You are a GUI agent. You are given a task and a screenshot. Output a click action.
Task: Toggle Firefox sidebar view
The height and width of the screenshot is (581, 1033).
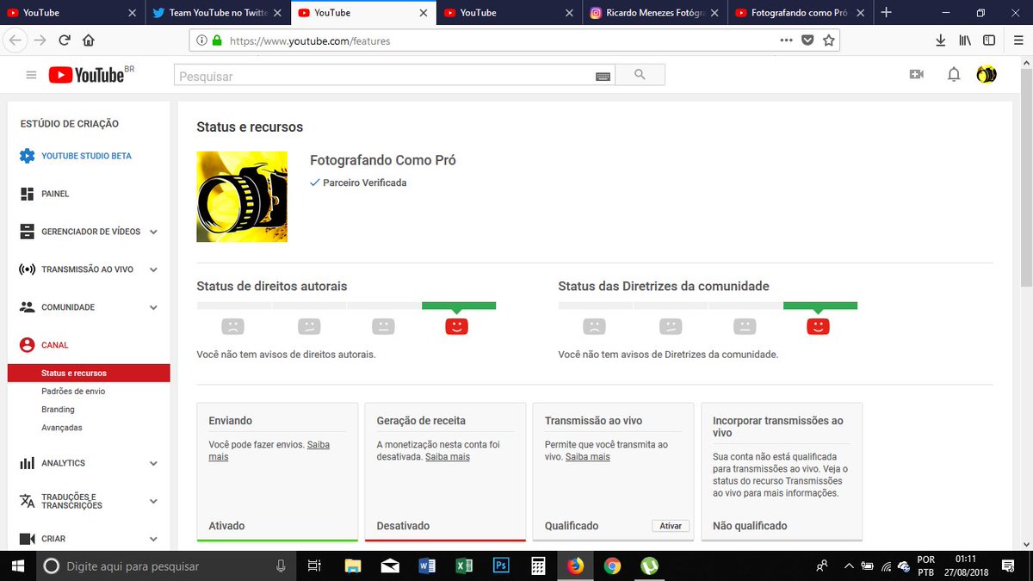(x=989, y=40)
